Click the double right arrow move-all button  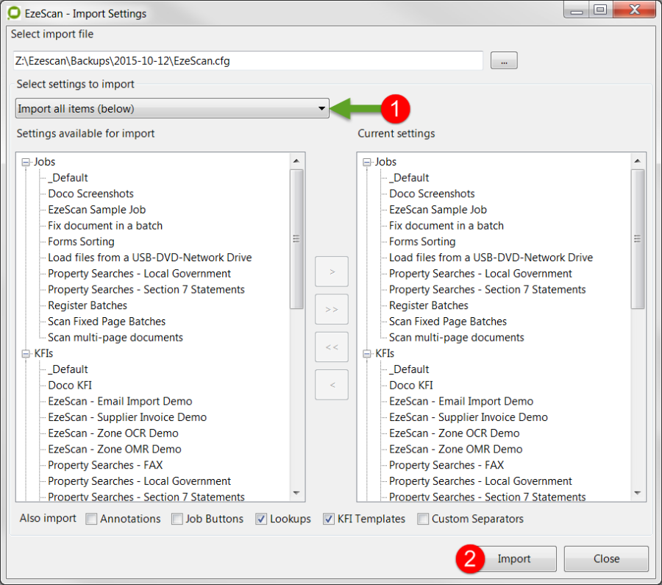click(331, 309)
